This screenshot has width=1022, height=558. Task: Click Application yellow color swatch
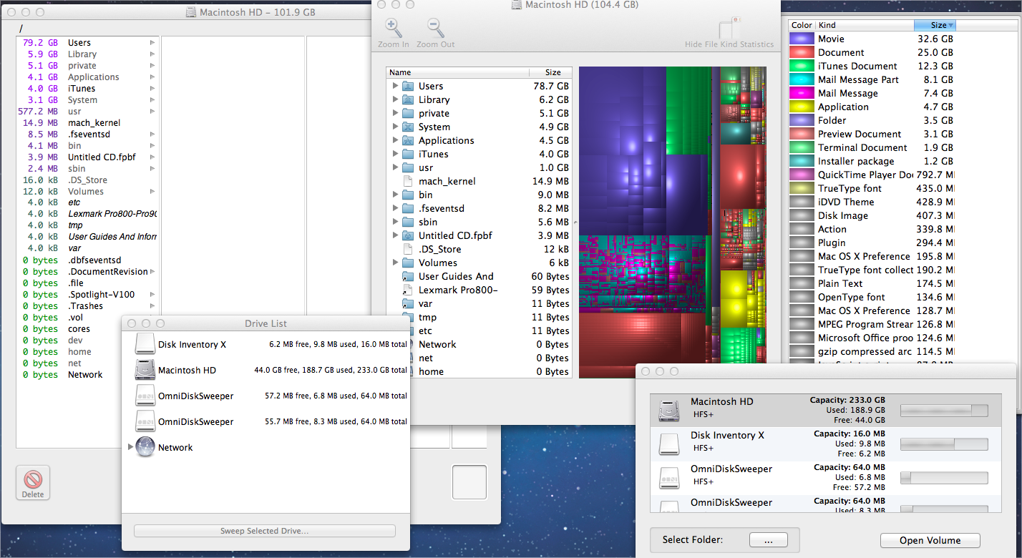pos(802,107)
